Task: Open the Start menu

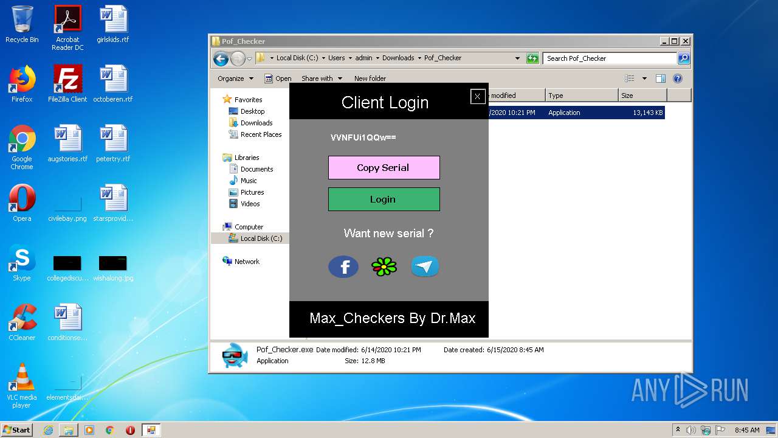Action: 17,430
